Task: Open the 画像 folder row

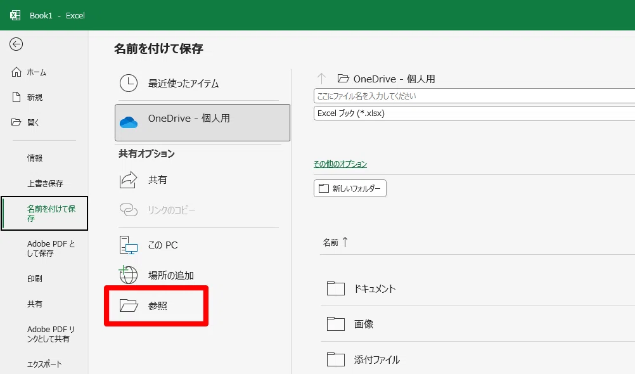Action: [478, 324]
